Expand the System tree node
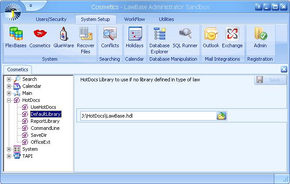The height and width of the screenshot is (184, 290). (x=9, y=149)
